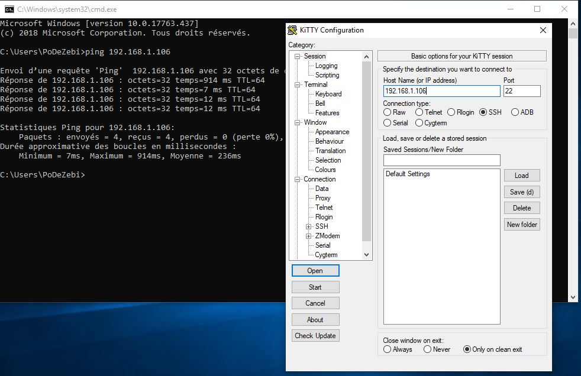Click the KiTTY icon in the dialog title bar
Screen dimensions: 581x376
pyautogui.click(x=292, y=30)
